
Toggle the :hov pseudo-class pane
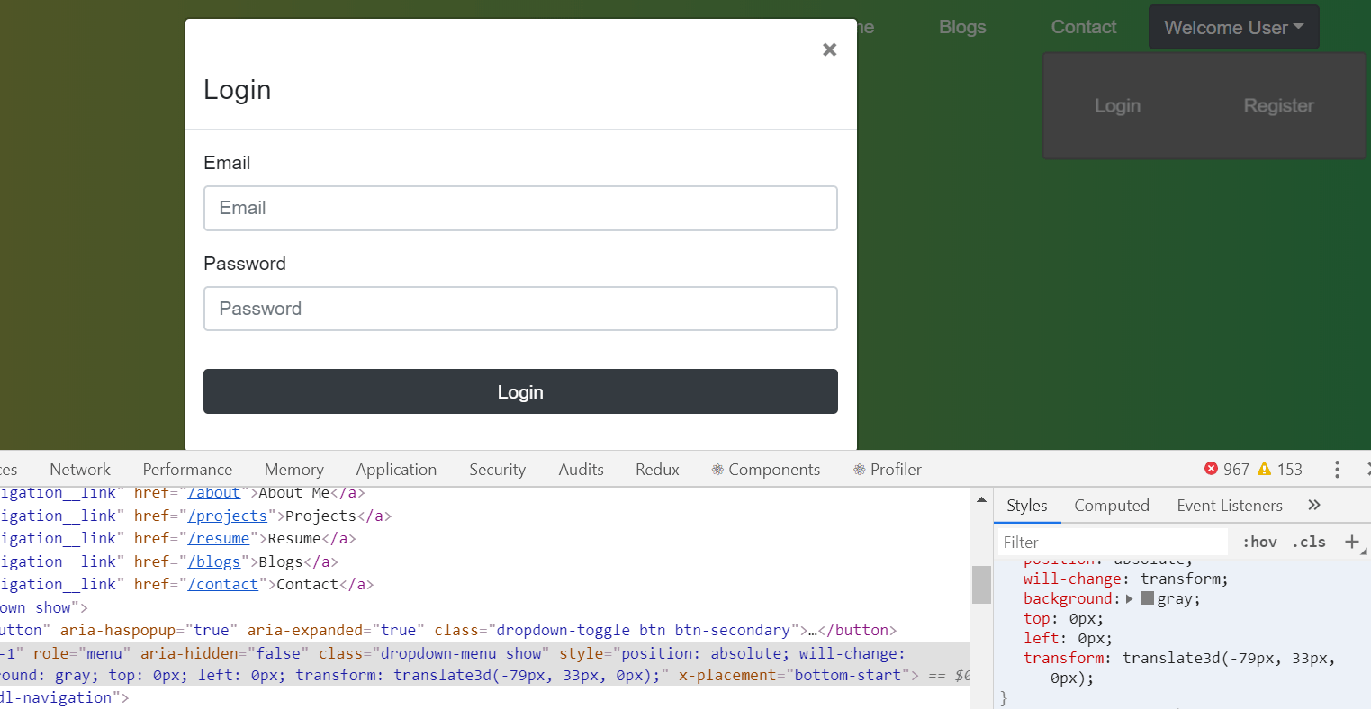click(1258, 541)
